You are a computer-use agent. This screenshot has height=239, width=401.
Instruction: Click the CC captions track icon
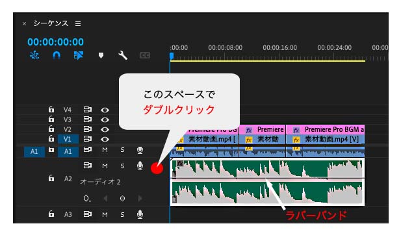click(145, 55)
